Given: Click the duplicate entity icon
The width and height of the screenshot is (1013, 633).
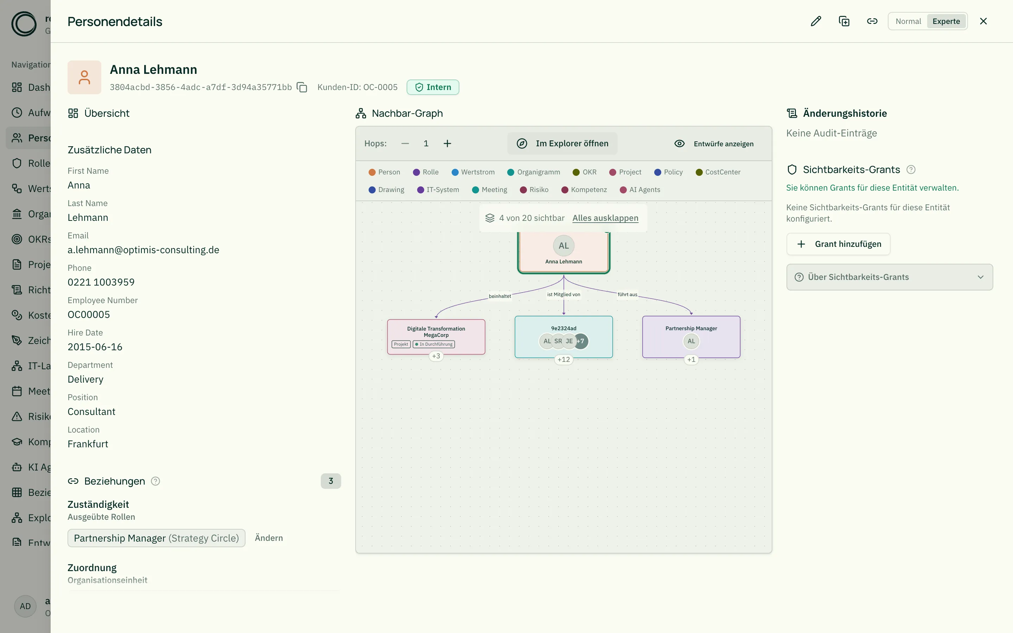Looking at the screenshot, I should [844, 21].
